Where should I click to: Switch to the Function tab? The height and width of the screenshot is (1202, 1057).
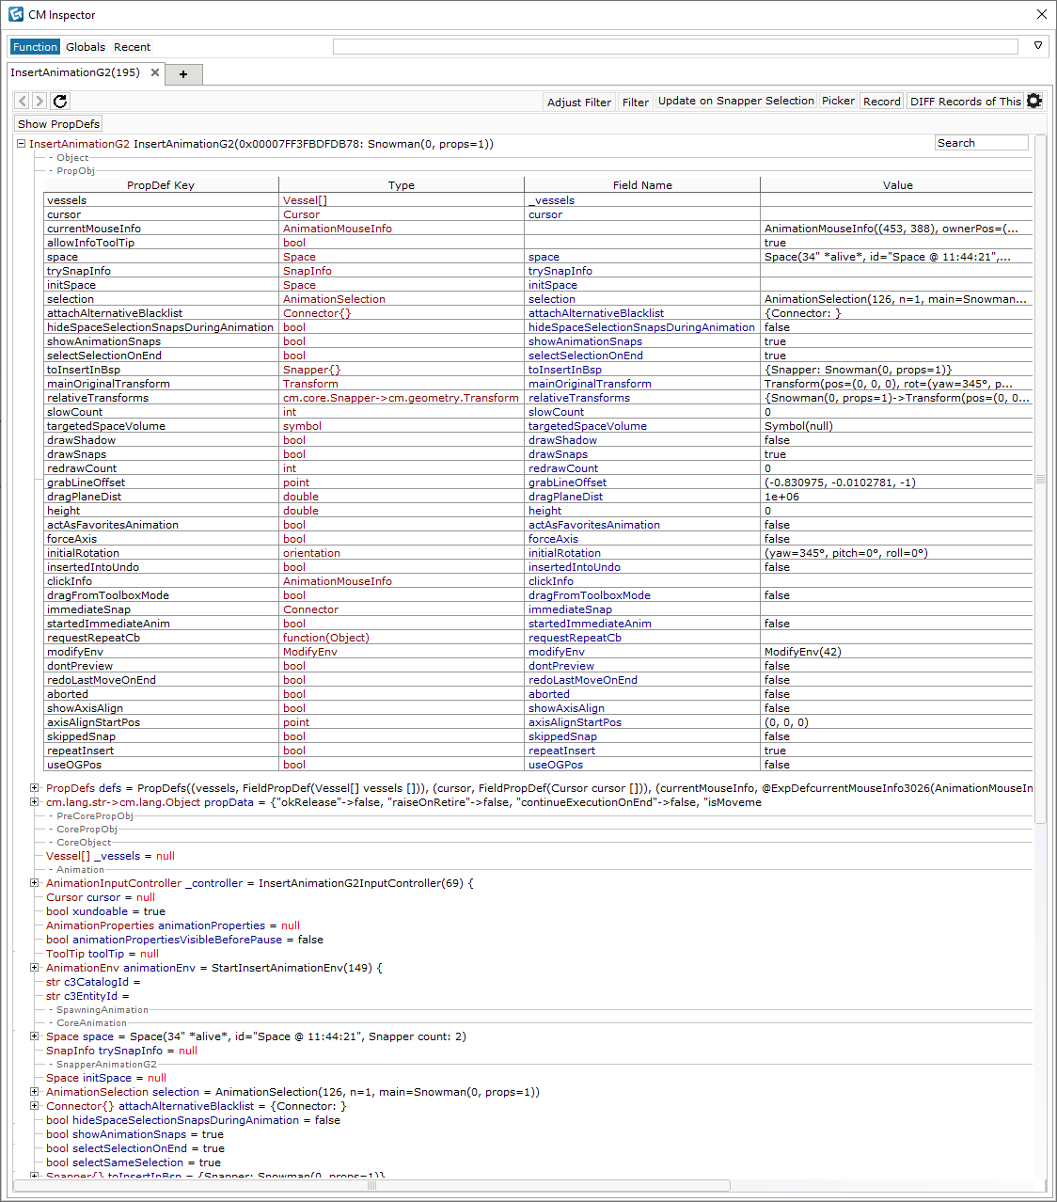click(35, 47)
